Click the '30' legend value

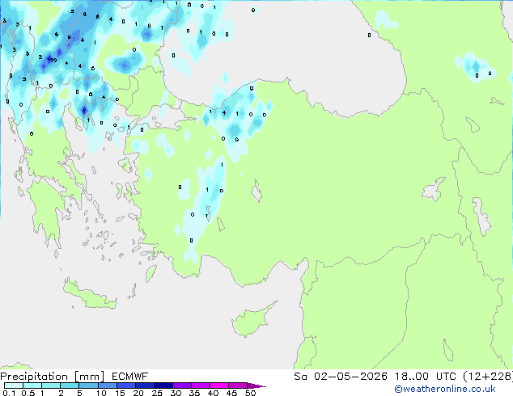(176, 393)
